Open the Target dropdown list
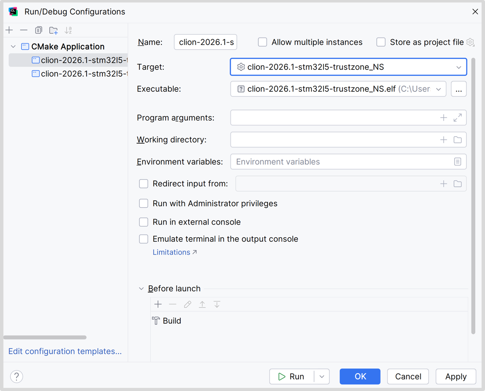Image resolution: width=485 pixels, height=391 pixels. click(458, 67)
